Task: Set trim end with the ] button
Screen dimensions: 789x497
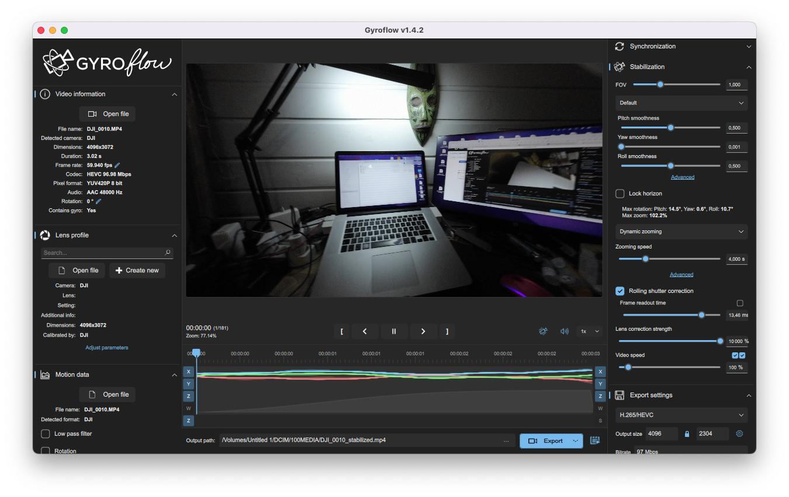Action: tap(447, 331)
